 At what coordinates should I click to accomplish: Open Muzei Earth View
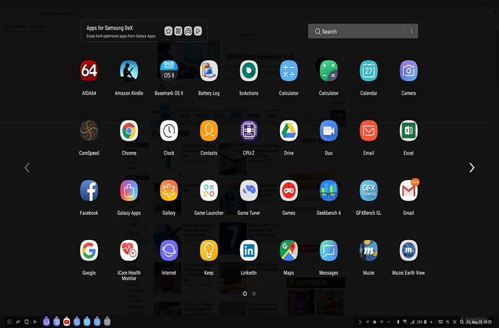click(409, 251)
